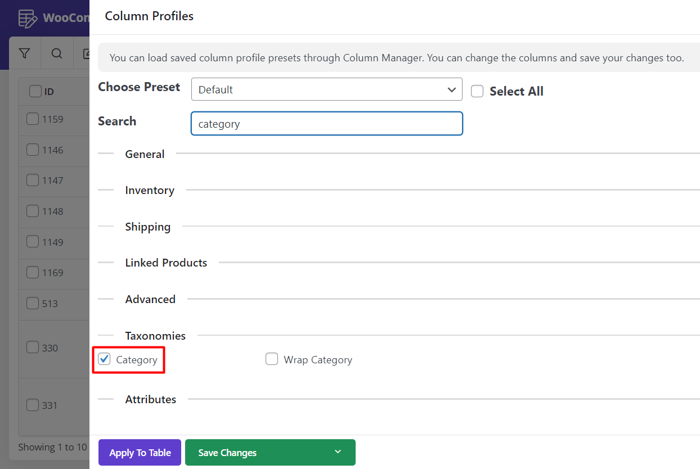Collapse the Taxonomies section

[155, 336]
